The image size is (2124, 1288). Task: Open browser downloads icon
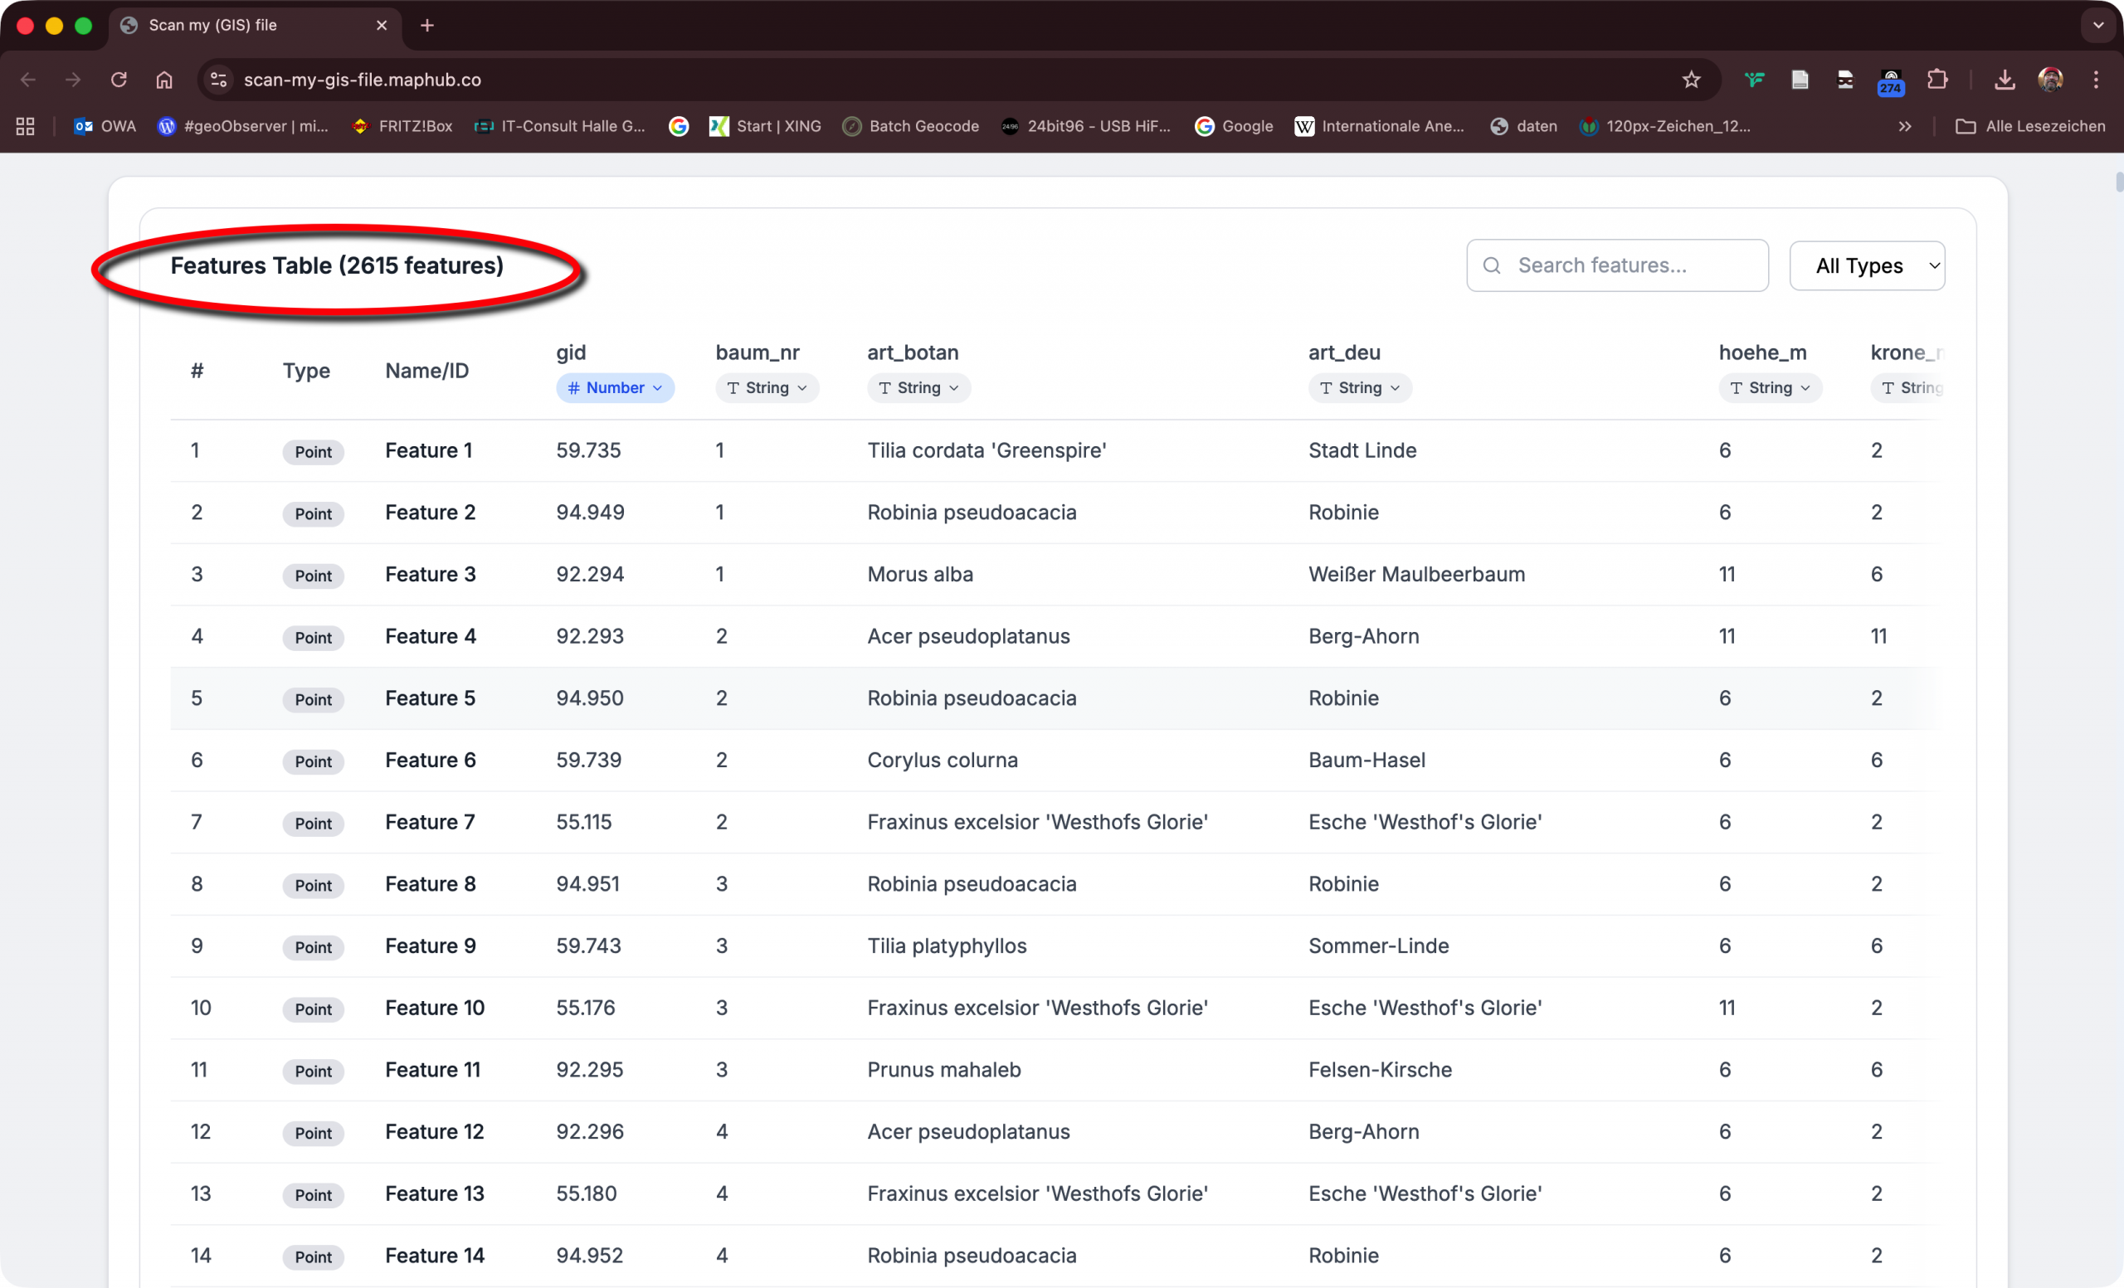point(2005,80)
